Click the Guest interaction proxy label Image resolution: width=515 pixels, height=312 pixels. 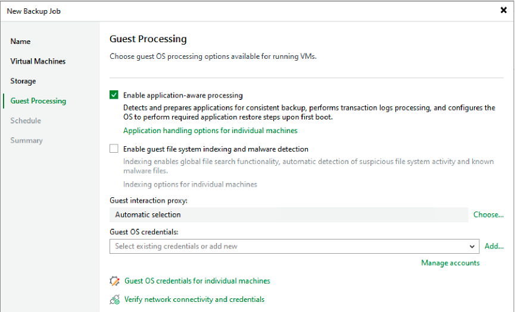click(148, 200)
